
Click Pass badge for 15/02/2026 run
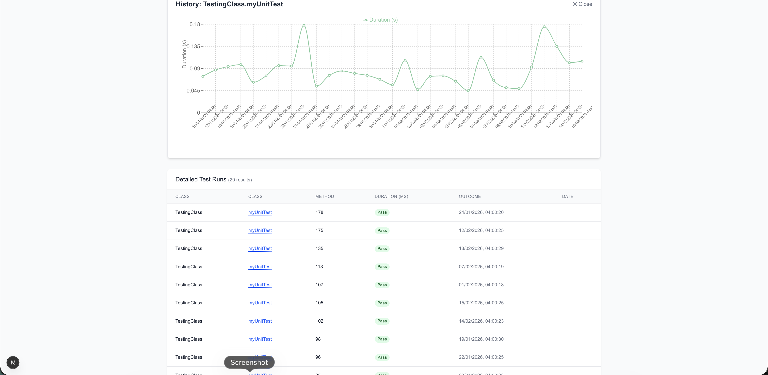click(382, 303)
